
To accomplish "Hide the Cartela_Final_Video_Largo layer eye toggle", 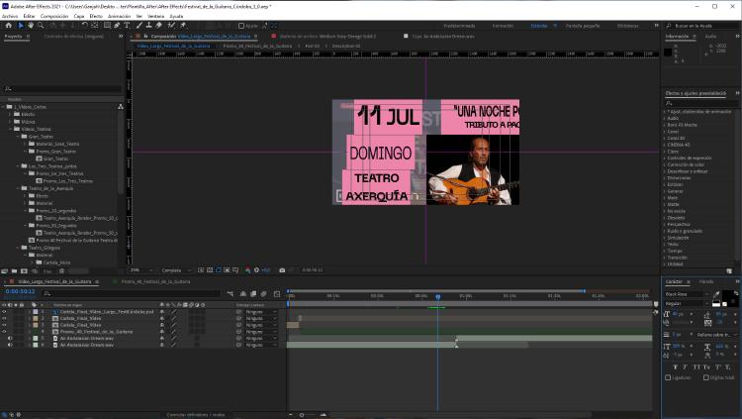I will (4, 312).
